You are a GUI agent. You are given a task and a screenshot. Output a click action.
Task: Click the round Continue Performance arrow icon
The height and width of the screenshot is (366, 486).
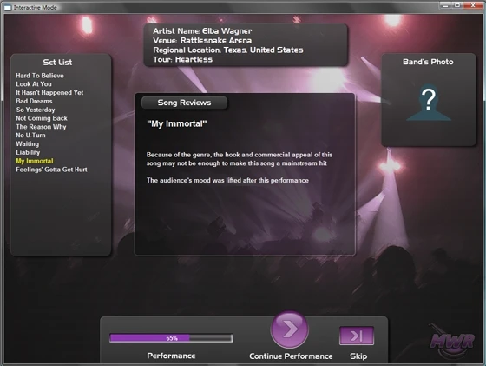(x=290, y=329)
